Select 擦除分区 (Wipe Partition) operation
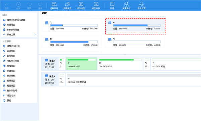 click(9, 81)
